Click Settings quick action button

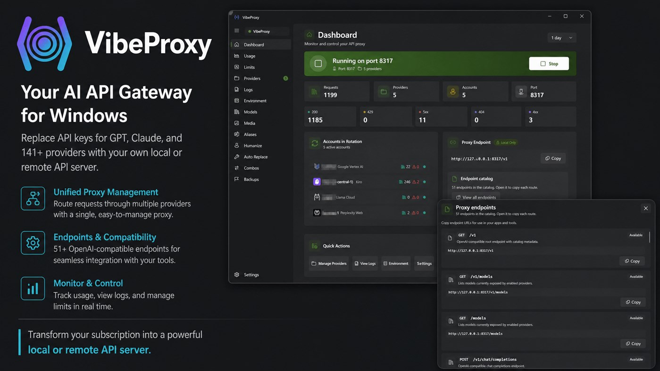424,264
